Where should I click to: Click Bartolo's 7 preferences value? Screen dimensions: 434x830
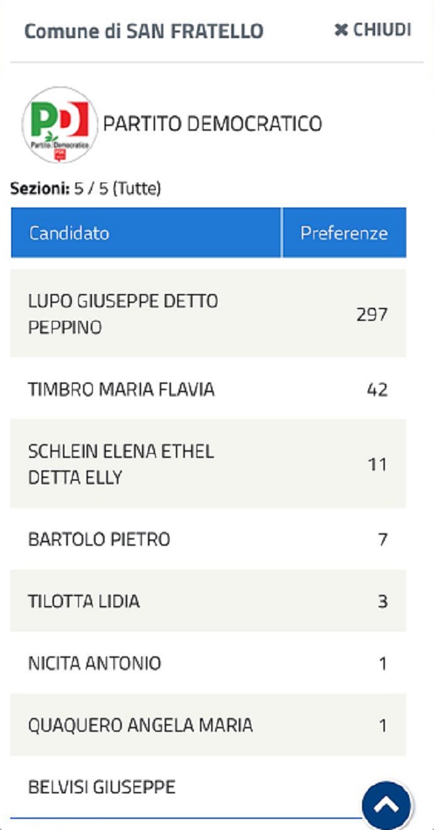[382, 539]
